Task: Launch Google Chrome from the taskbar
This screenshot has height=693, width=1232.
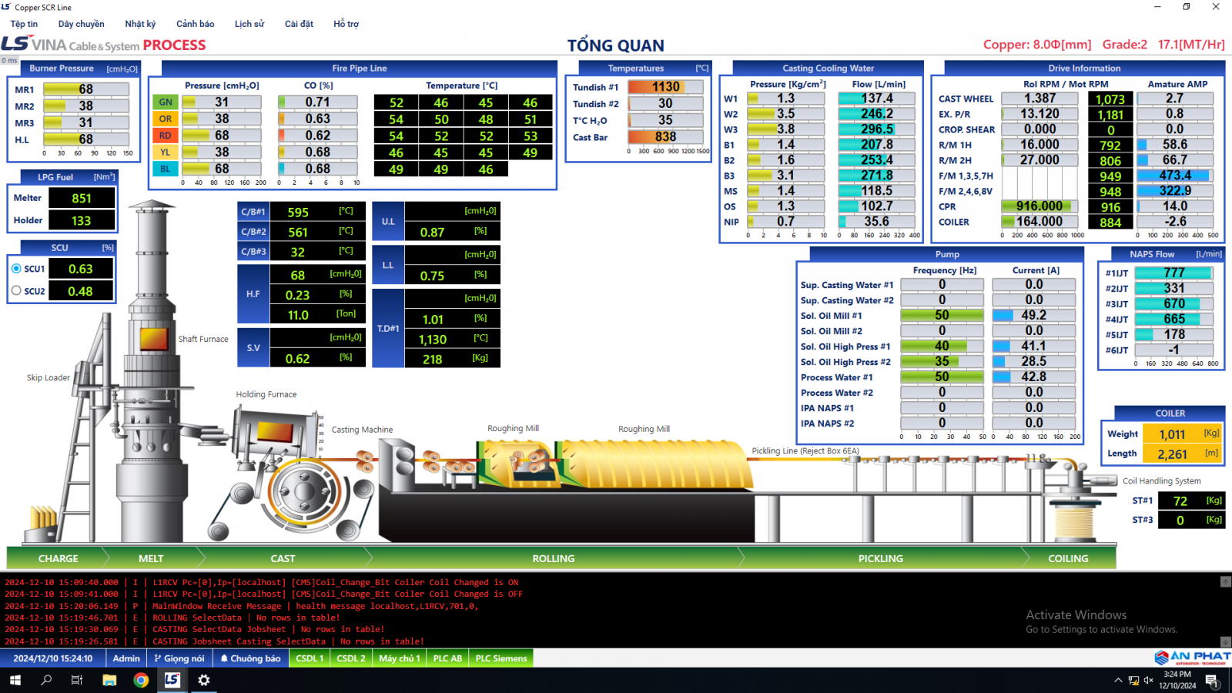Action: 141,680
